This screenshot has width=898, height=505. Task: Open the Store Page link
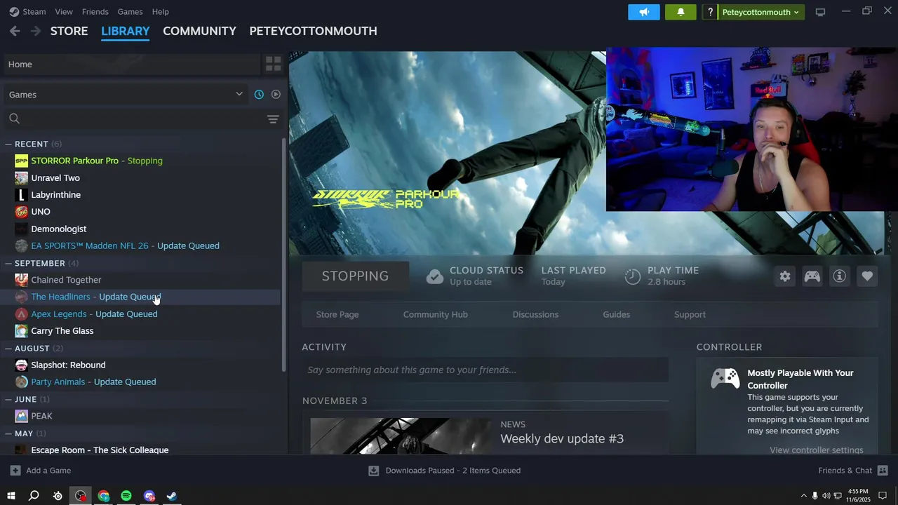337,314
